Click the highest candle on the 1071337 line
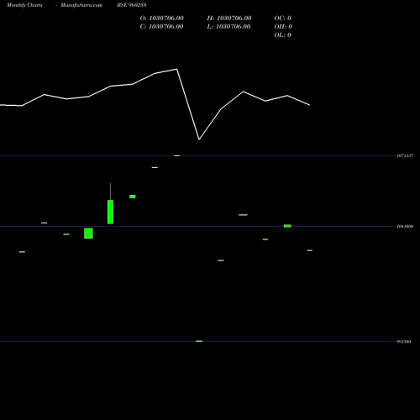420x420 pixels. (x=177, y=155)
